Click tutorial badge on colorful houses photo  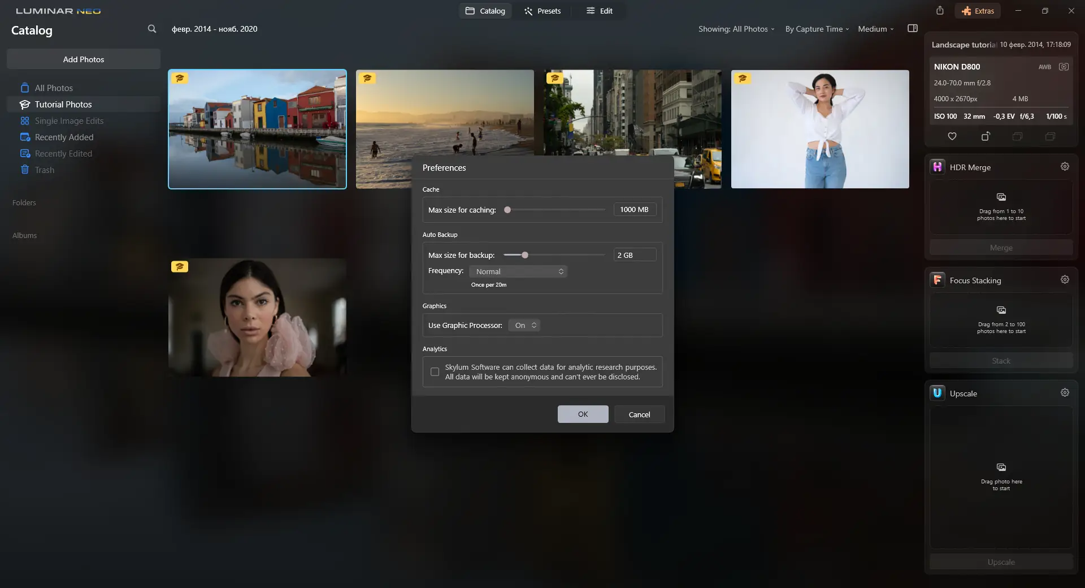click(x=180, y=78)
